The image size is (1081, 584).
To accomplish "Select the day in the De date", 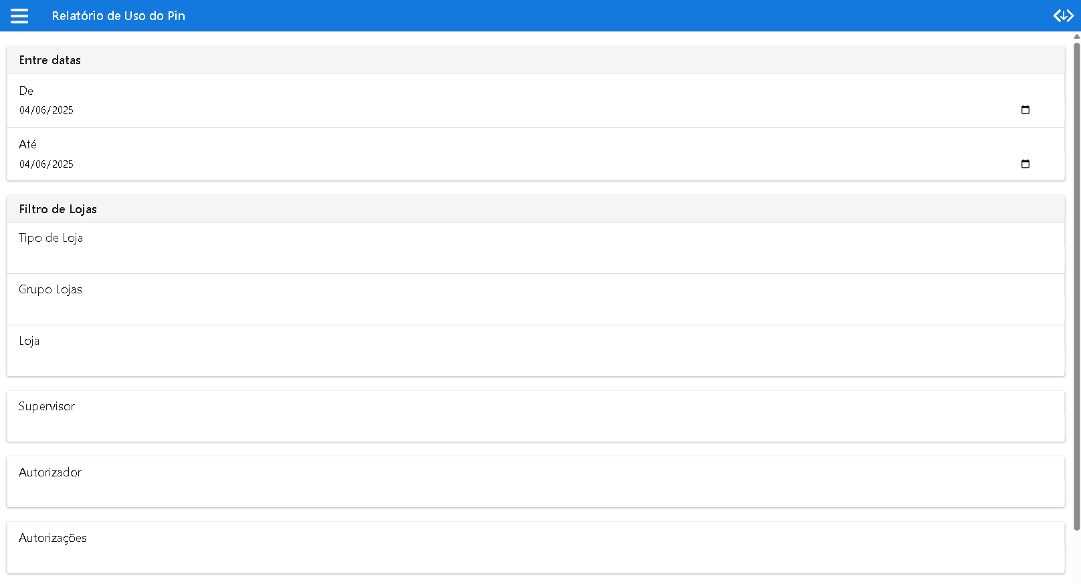I will pos(25,110).
